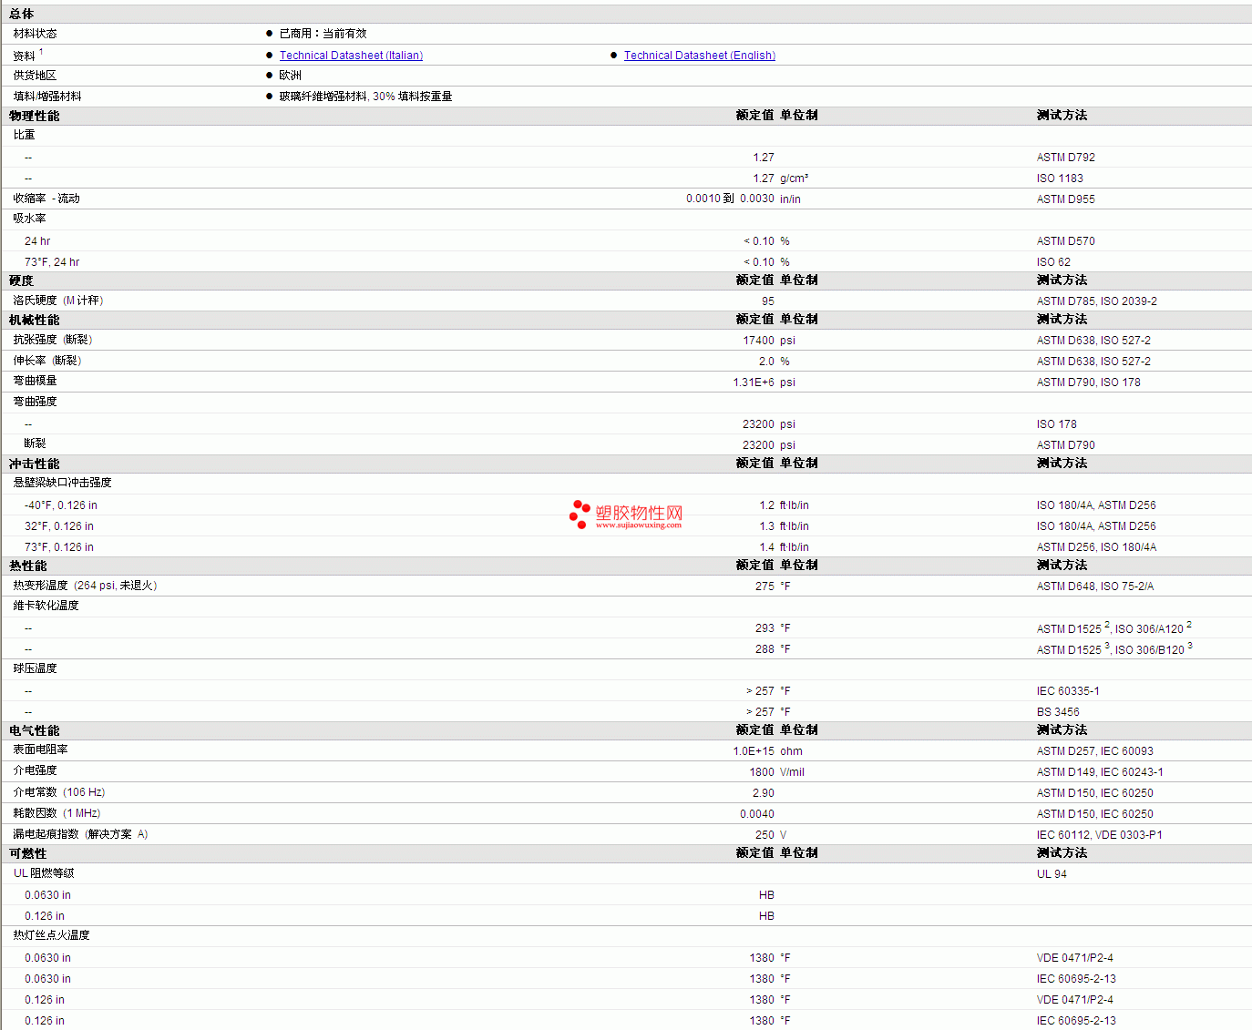Click Vicat value 293 °F

773,628
